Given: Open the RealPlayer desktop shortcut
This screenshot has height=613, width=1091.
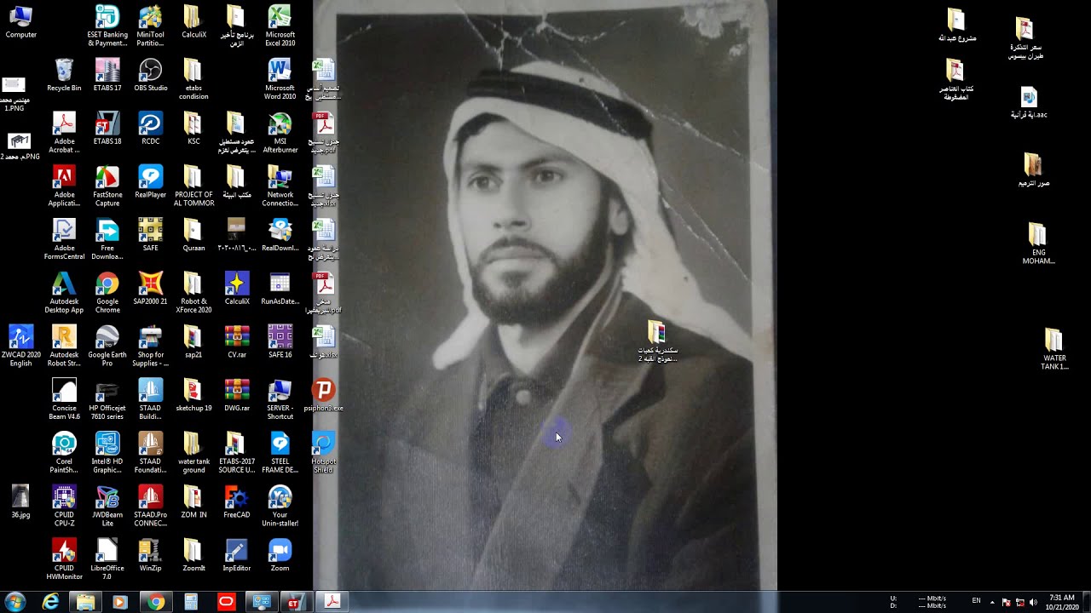Looking at the screenshot, I should pyautogui.click(x=151, y=182).
